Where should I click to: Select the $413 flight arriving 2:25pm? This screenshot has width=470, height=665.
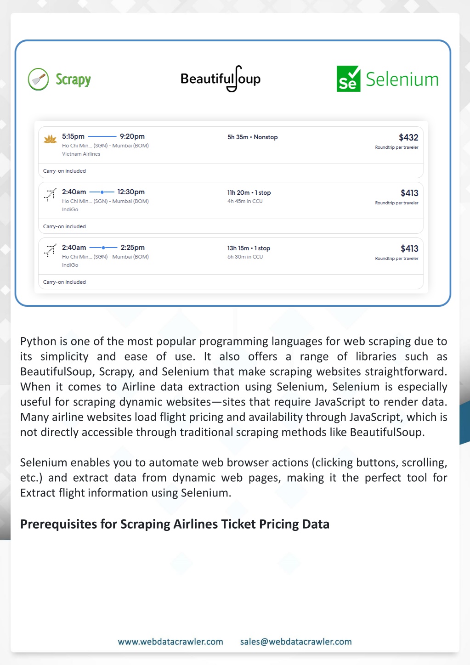coord(231,263)
